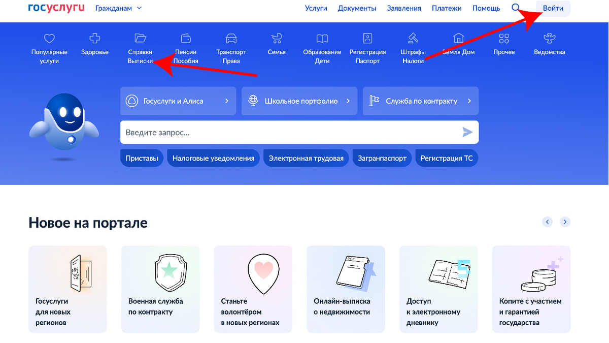Open Школьное портфолио chevron
Screen dimensions: 609x343
pos(348,101)
